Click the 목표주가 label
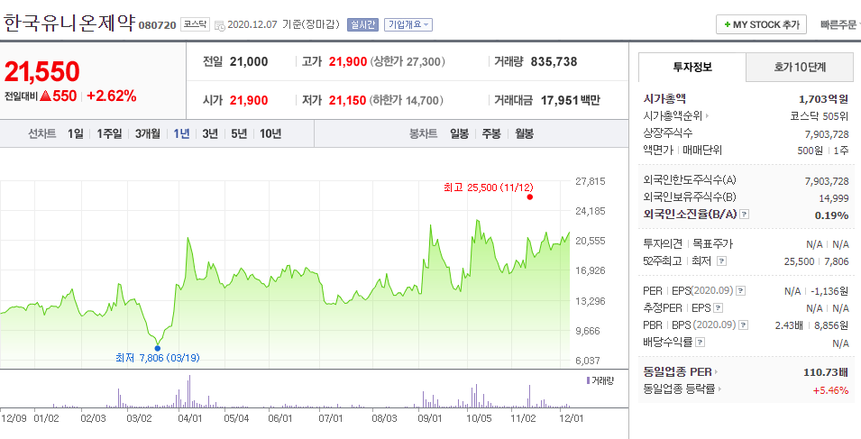 click(x=713, y=244)
